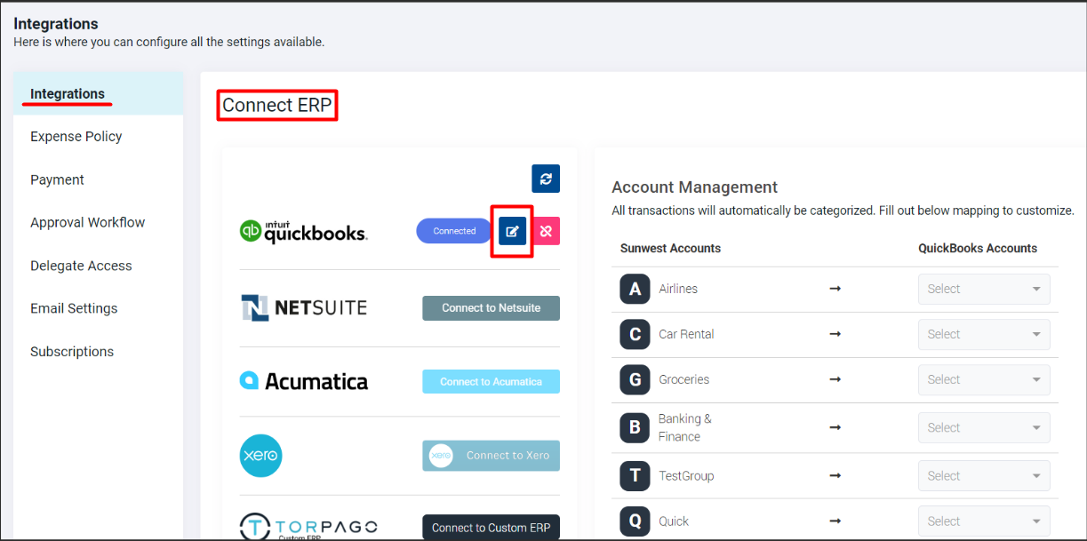Edit the QuickBooks connection settings
This screenshot has width=1087, height=541.
click(512, 231)
